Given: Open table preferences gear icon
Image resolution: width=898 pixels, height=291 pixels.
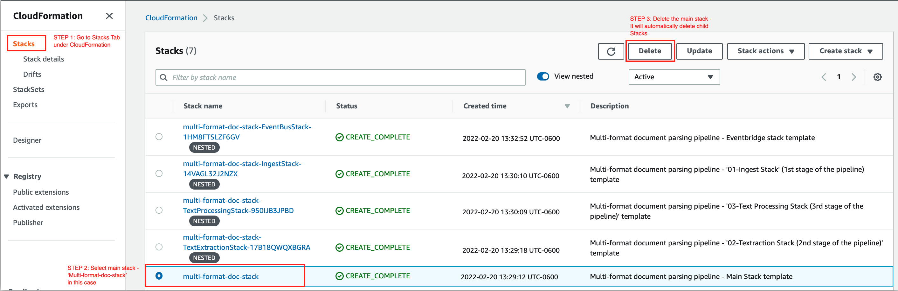Looking at the screenshot, I should click(877, 77).
